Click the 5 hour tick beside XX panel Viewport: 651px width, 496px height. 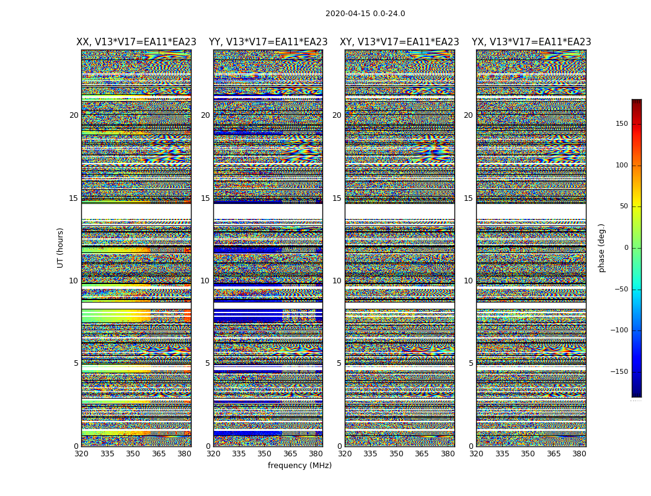point(76,363)
